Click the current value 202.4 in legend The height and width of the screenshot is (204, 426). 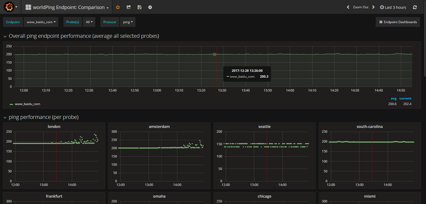pyautogui.click(x=407, y=104)
